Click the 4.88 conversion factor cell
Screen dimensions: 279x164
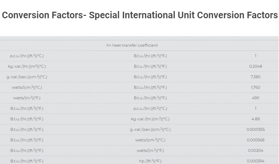pos(256,119)
